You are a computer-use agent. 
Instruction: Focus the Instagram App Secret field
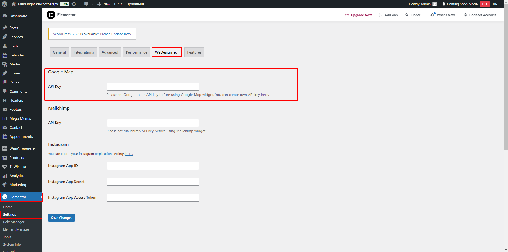click(x=153, y=182)
